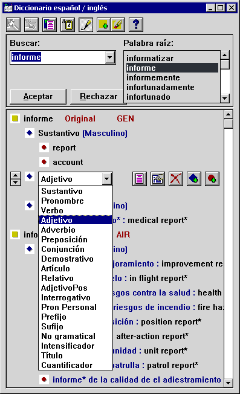Choose AdjetivoPos from the dropdown list
Screen dimensions: 240x394
75,288
